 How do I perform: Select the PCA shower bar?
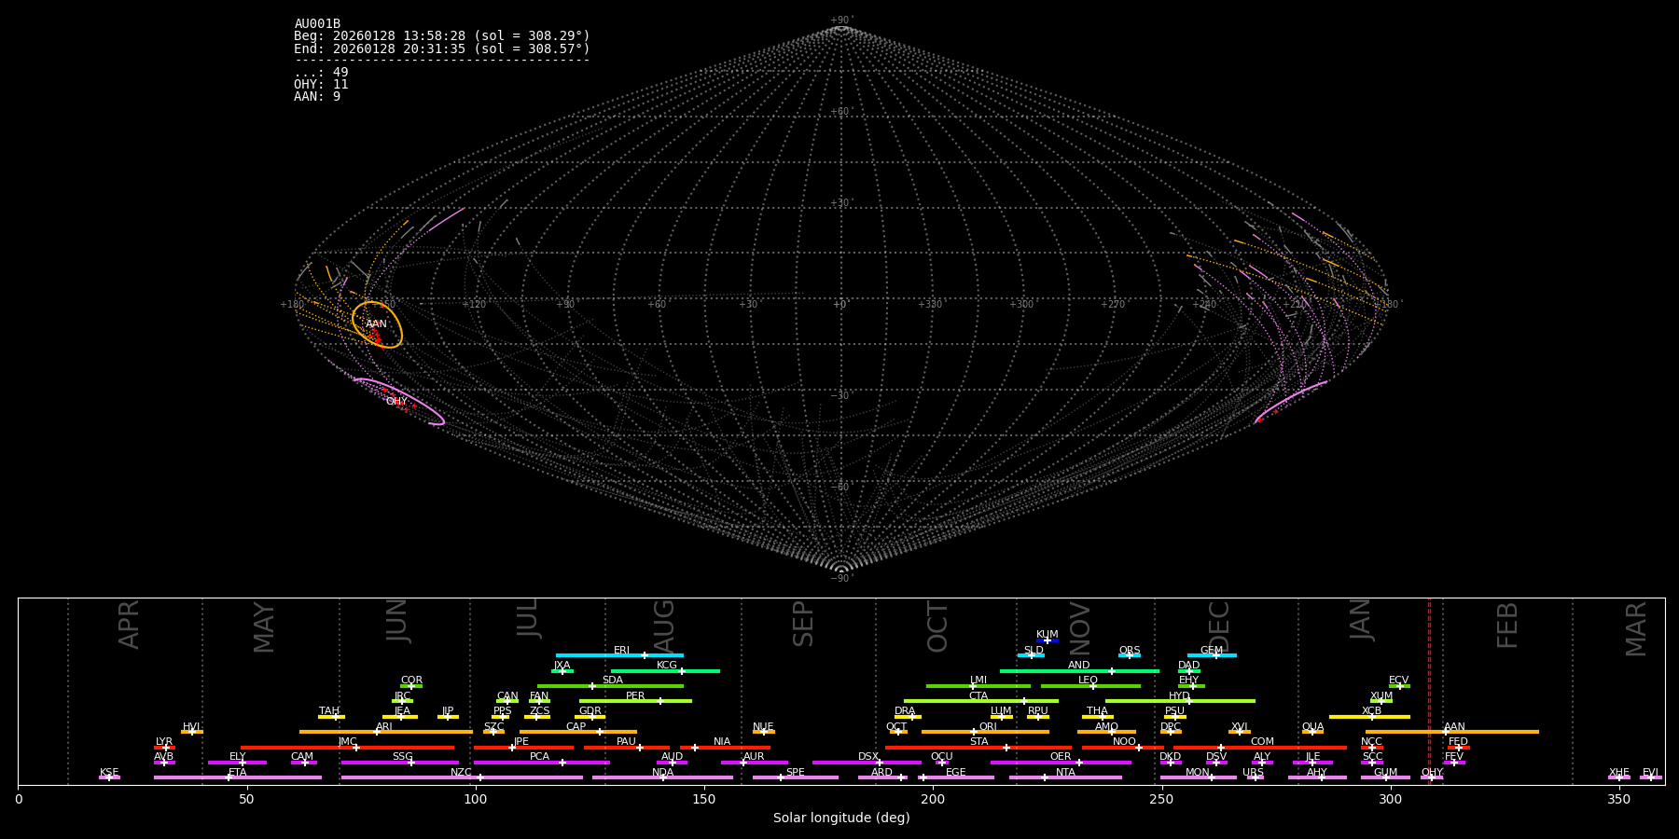click(x=541, y=763)
